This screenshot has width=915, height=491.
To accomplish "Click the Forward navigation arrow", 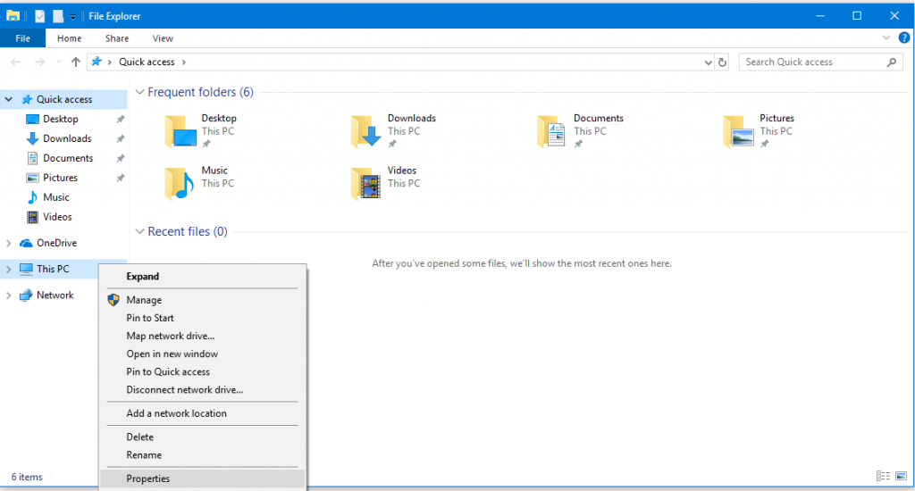I will (x=39, y=62).
